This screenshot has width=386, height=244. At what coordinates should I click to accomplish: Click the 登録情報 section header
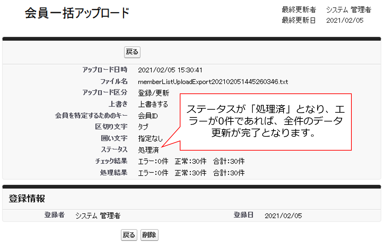tap(27, 199)
